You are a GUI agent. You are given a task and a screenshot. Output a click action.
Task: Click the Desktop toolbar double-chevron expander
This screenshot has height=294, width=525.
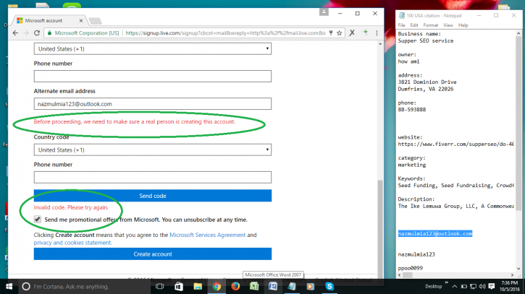click(x=446, y=283)
